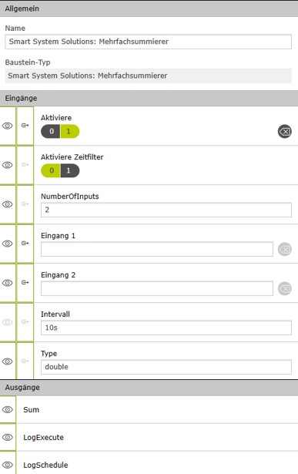Click the NumberOfInputs field
This screenshot has width=298, height=474.
point(166,210)
